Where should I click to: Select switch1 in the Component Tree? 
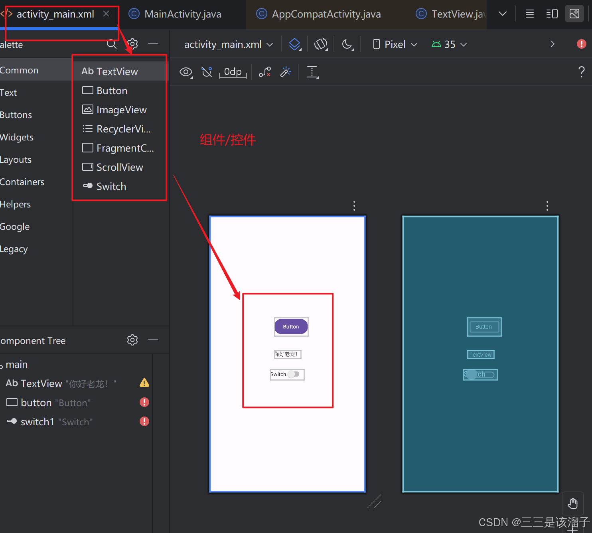pos(37,422)
